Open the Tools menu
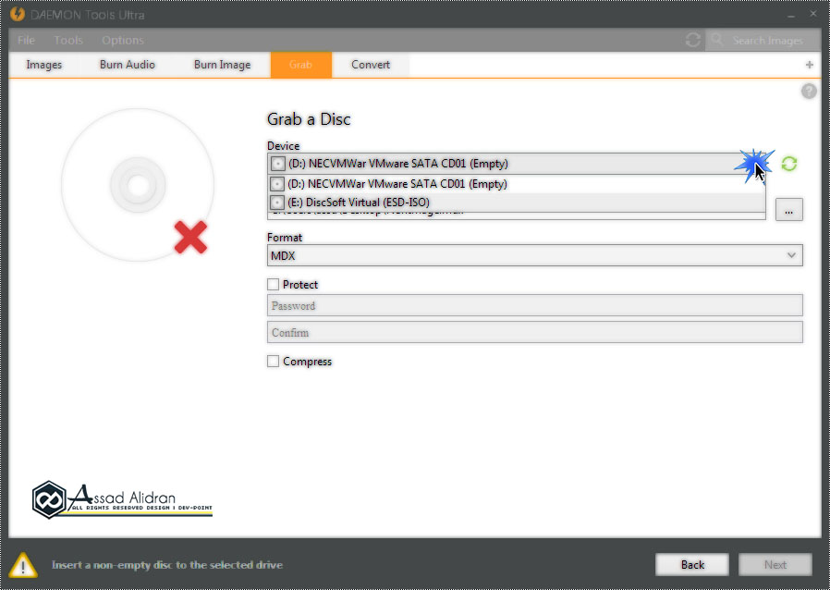 click(x=68, y=41)
